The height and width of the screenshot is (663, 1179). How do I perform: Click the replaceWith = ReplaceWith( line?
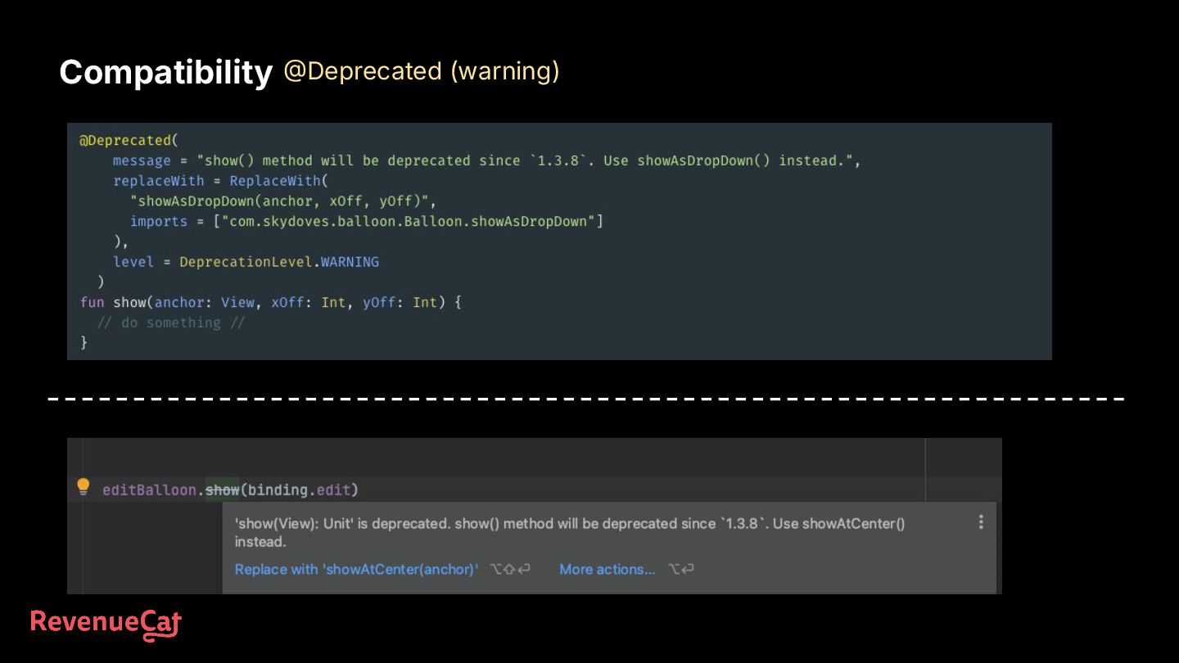(x=220, y=181)
